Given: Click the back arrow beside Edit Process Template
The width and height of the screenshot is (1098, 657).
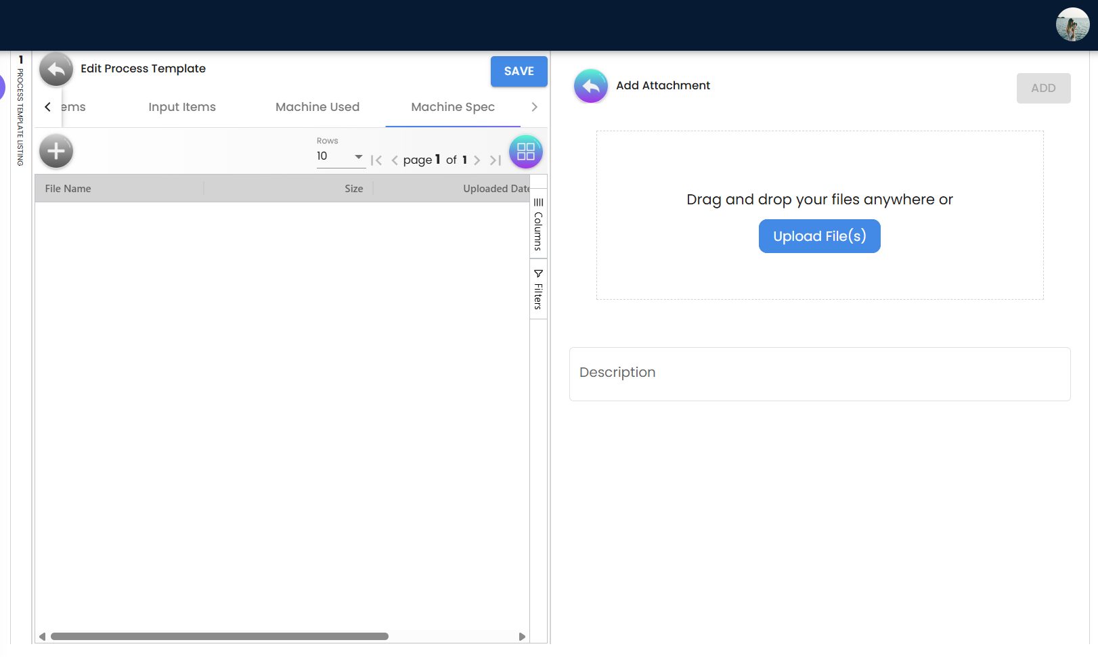Looking at the screenshot, I should [56, 69].
